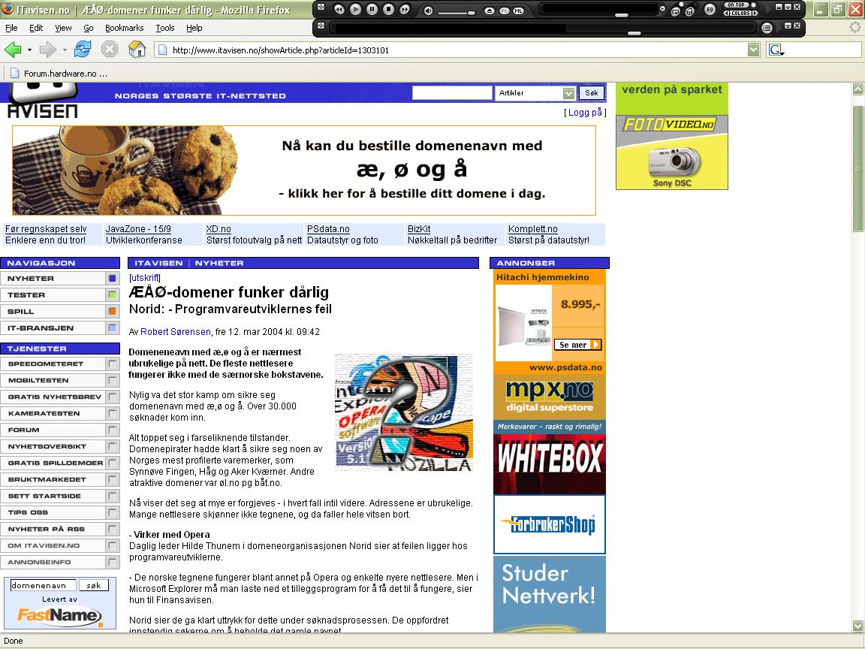Open the View menu
865x649 pixels.
pos(63,28)
